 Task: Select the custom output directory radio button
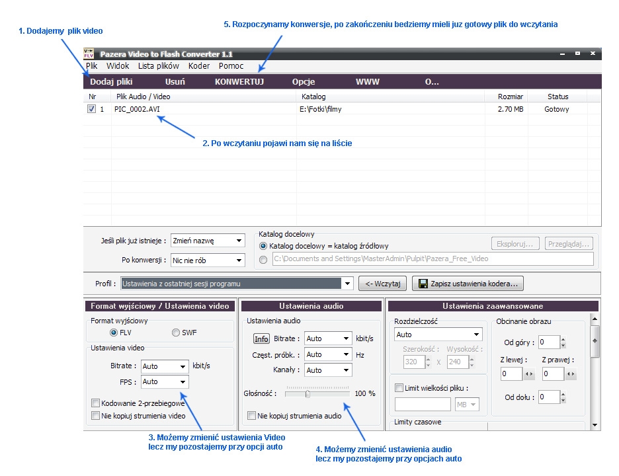click(263, 259)
